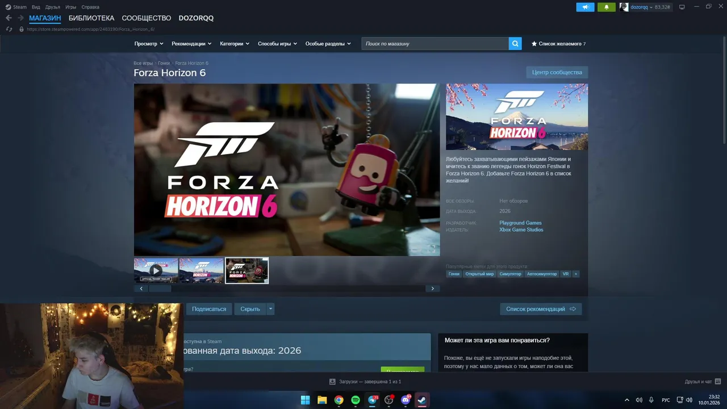The height and width of the screenshot is (409, 727).
Task: Expand the Способы игры dropdown
Action: tap(278, 44)
